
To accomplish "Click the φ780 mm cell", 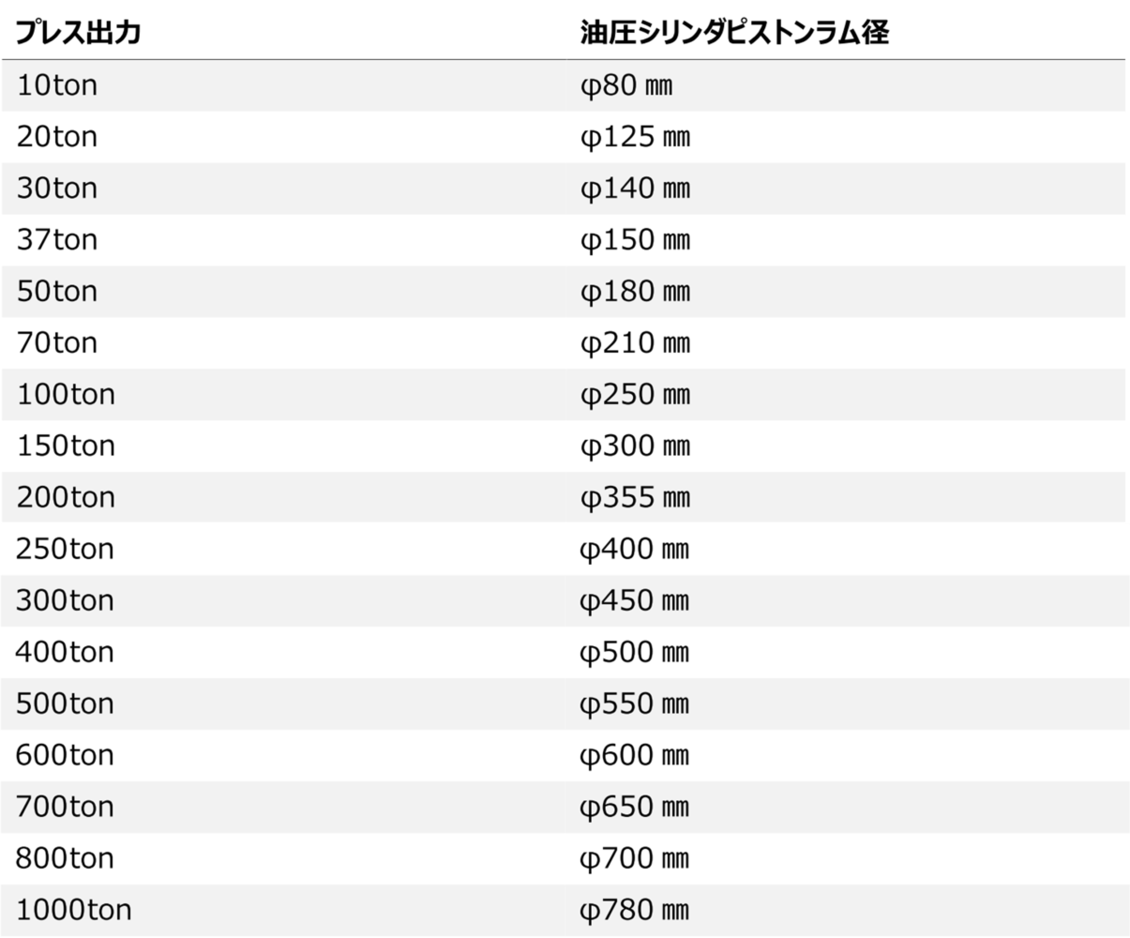I will pyautogui.click(x=635, y=912).
